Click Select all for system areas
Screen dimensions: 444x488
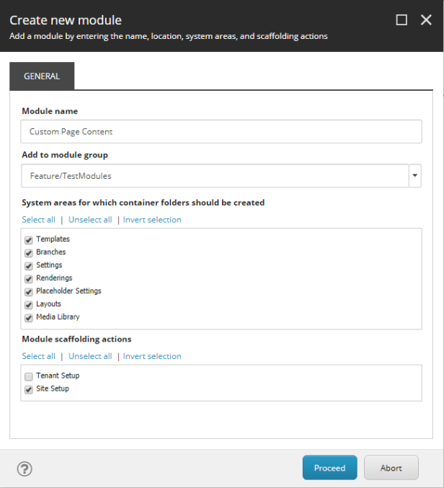pyautogui.click(x=38, y=220)
